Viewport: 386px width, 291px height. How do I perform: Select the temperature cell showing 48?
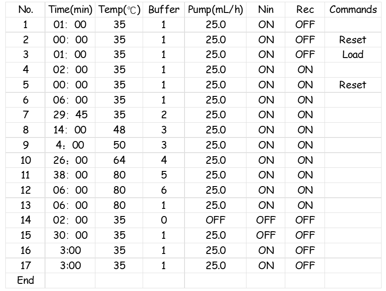[119, 130]
